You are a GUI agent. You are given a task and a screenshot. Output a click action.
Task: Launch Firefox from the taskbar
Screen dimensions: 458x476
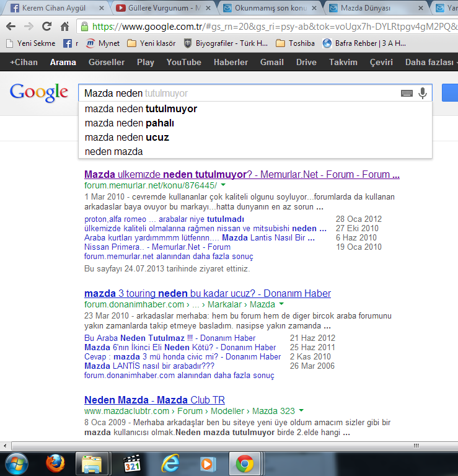click(55, 464)
